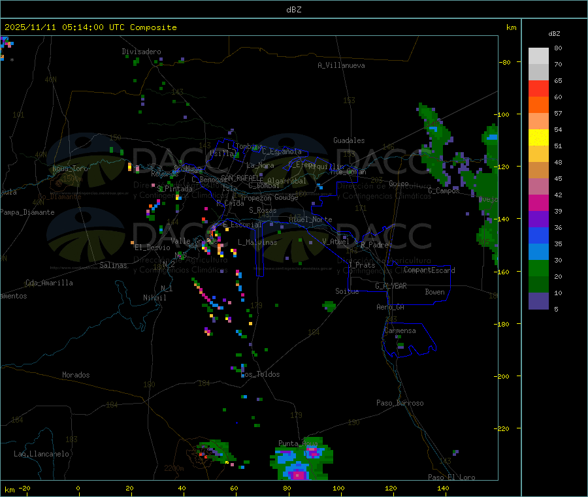
Task: Select the 'Guadales' location label
Action: pyautogui.click(x=349, y=140)
